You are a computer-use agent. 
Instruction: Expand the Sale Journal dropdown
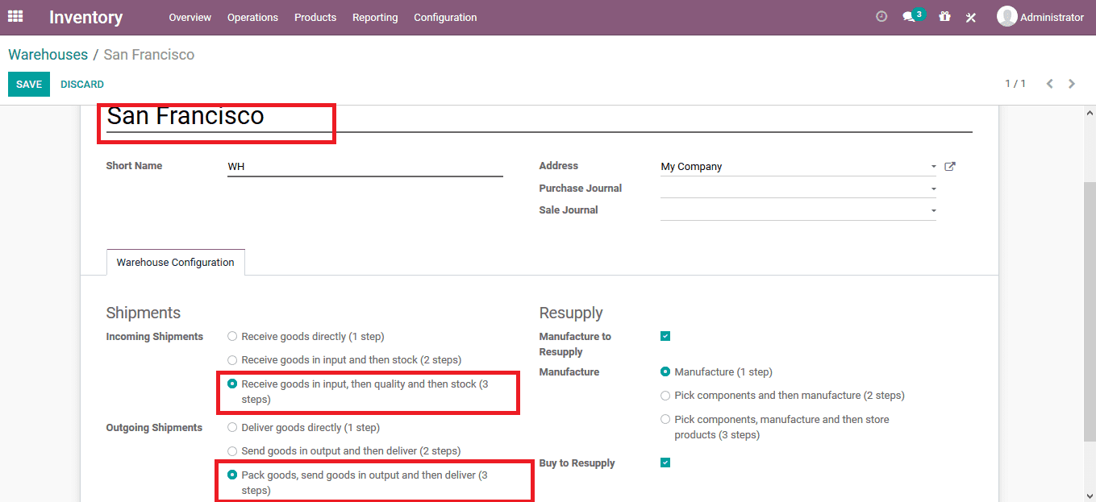coord(933,210)
